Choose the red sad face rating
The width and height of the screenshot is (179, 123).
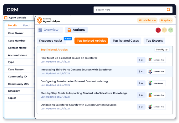coord(158,30)
